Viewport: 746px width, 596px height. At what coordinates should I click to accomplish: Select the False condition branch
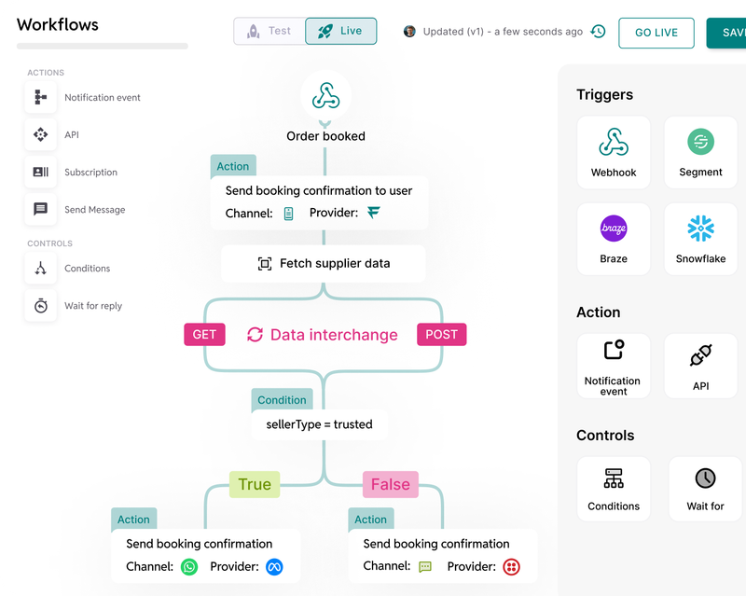(x=390, y=484)
